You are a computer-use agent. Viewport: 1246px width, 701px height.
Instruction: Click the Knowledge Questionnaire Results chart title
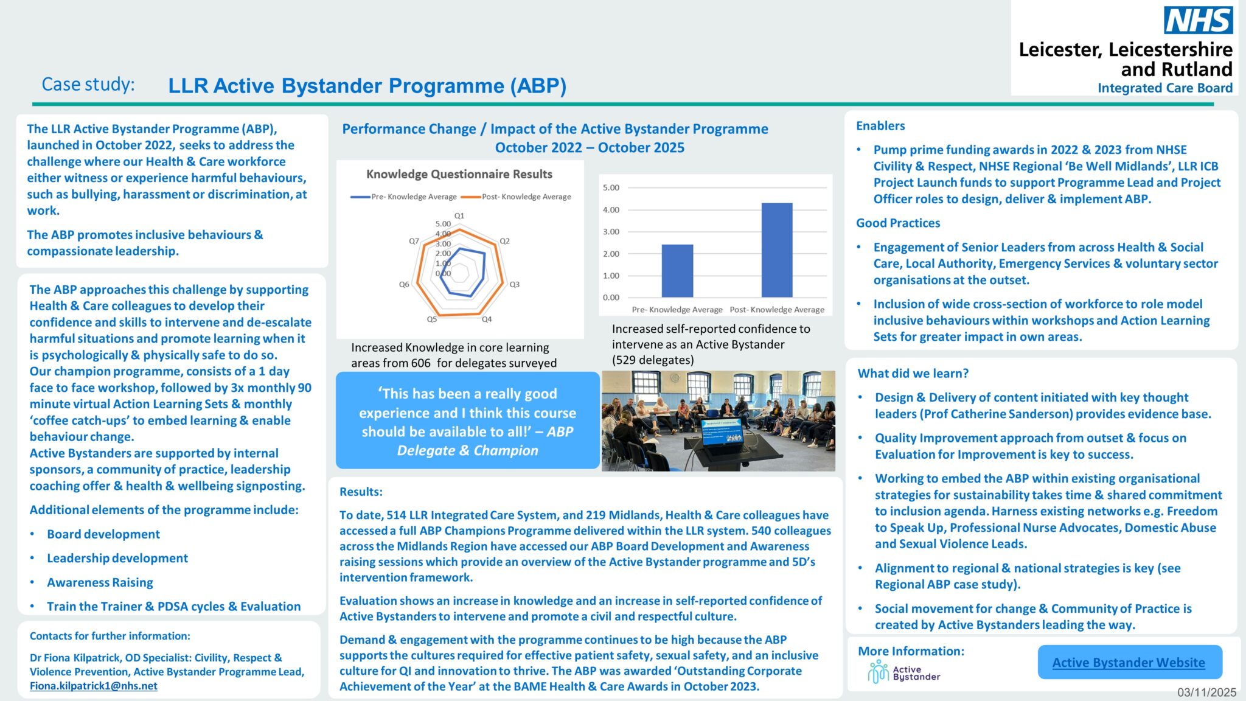459,174
